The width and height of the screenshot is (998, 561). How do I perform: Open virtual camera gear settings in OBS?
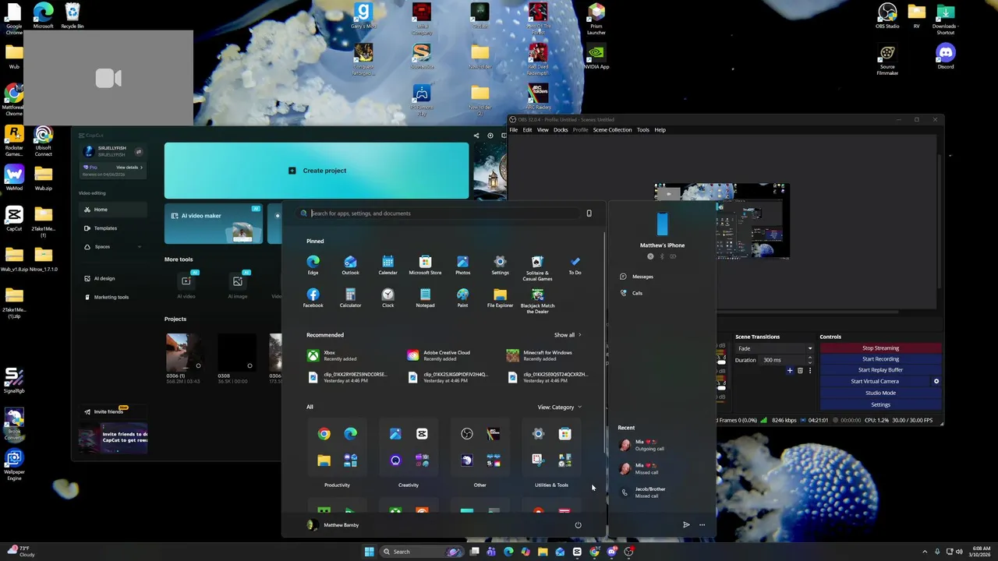(936, 382)
